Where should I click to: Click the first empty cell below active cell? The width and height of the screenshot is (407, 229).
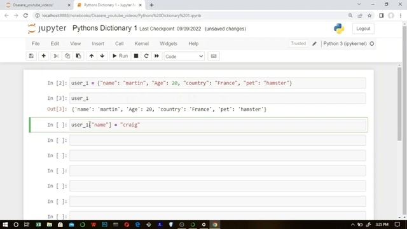click(x=217, y=140)
